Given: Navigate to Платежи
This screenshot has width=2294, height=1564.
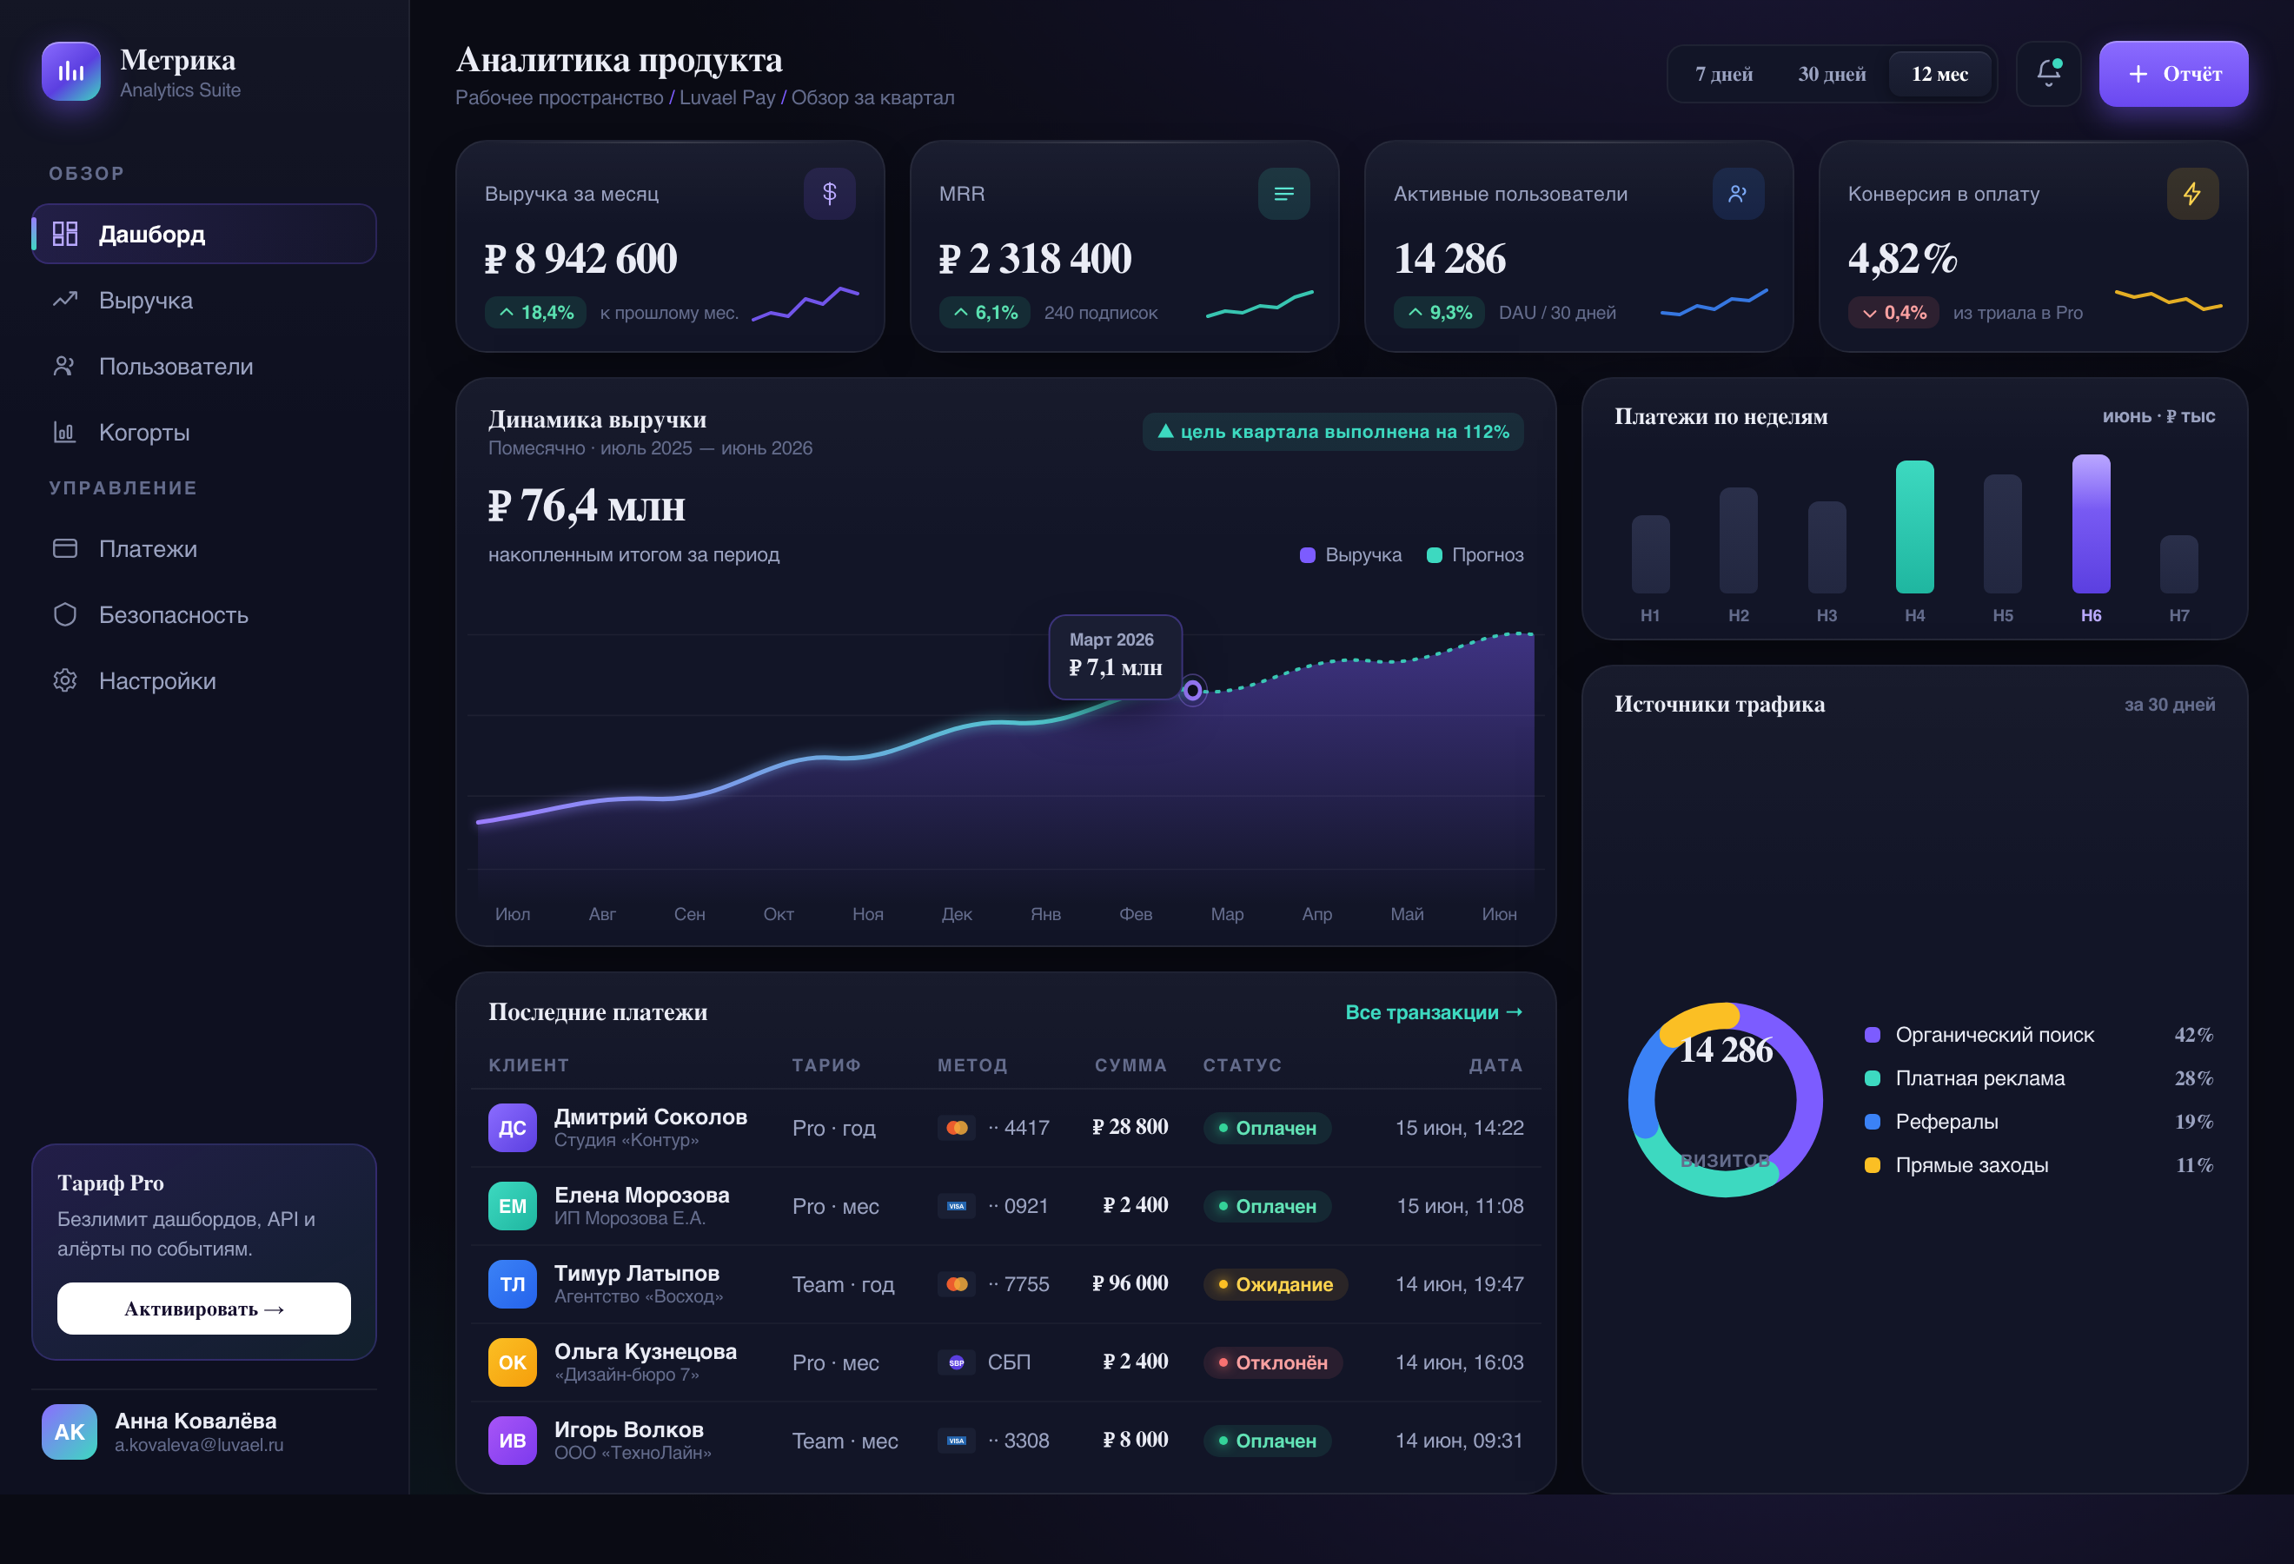Looking at the screenshot, I should point(204,548).
